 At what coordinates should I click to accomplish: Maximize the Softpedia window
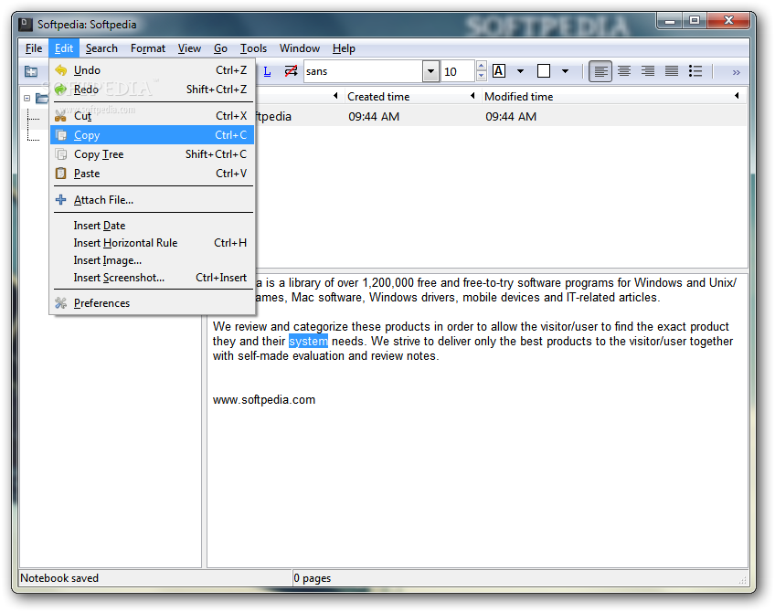click(x=695, y=21)
